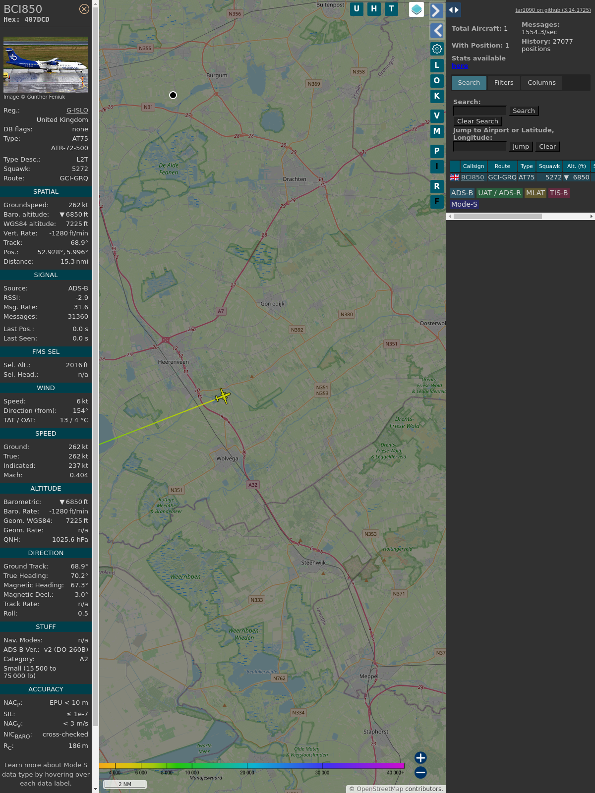595x793 pixels.
Task: Click the black receiver location dot
Action: click(173, 95)
